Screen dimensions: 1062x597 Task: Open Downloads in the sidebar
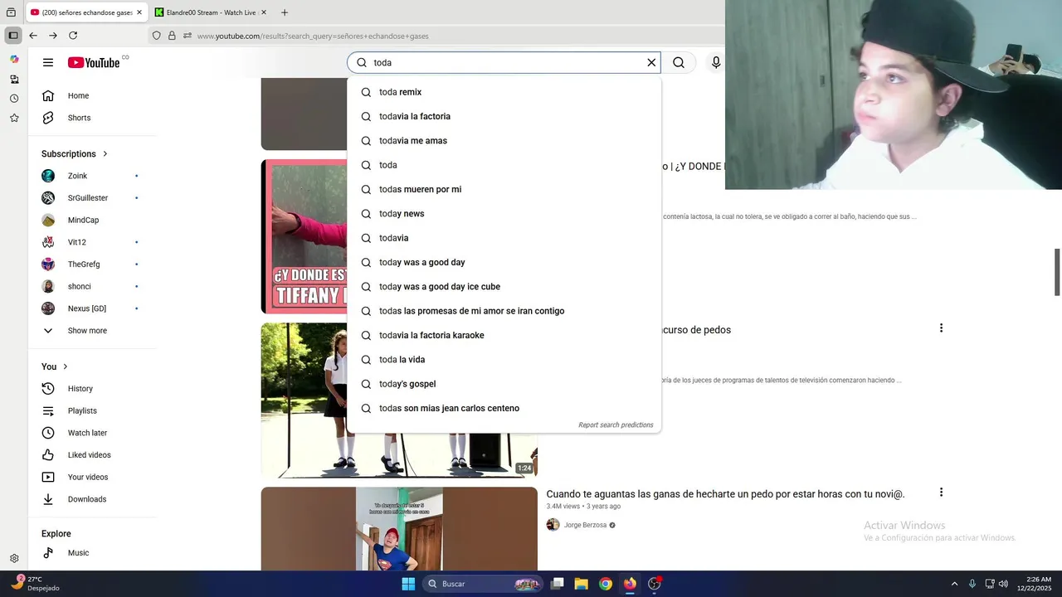click(92, 499)
